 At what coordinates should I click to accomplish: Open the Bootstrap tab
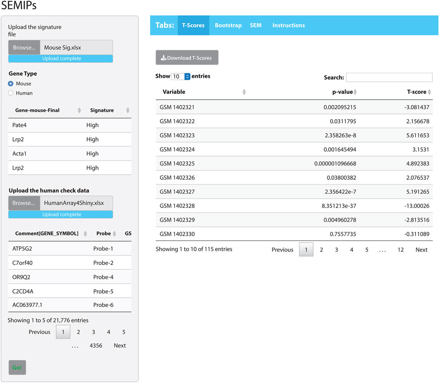pyautogui.click(x=228, y=25)
